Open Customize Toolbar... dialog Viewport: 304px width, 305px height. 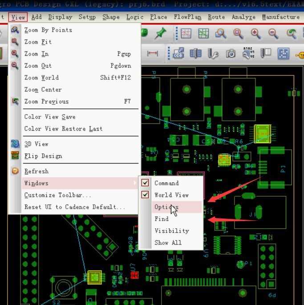click(80, 195)
